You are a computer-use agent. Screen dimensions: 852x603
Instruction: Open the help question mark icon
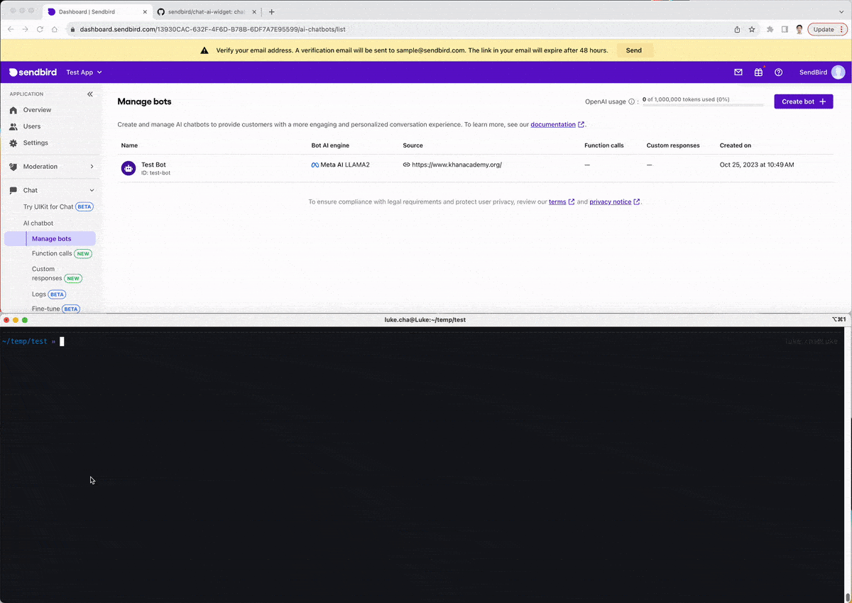pos(779,72)
